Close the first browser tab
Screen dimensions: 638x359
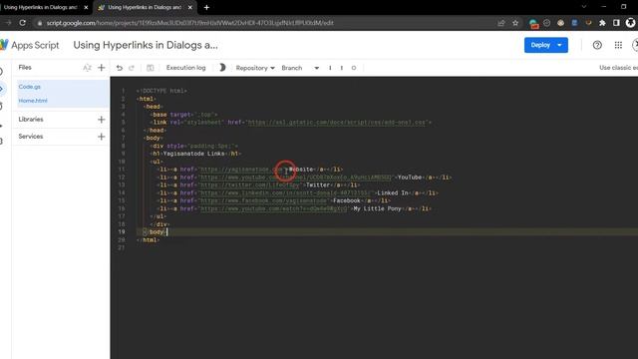pos(86,7)
